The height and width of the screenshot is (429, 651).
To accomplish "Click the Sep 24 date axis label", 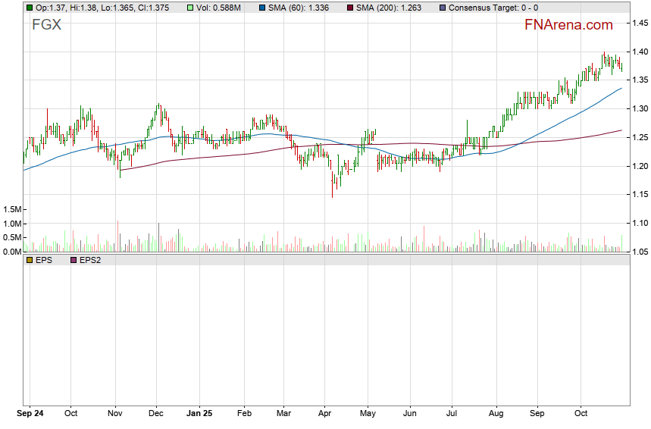I will coord(30,415).
